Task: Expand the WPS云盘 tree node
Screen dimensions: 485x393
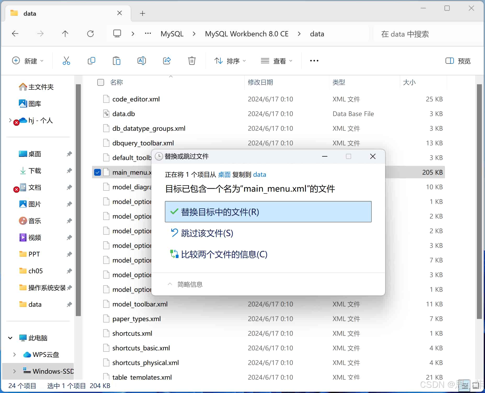Action: (14, 355)
